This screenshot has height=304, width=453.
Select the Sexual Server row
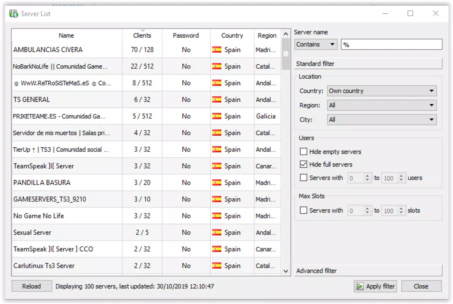tap(146, 233)
